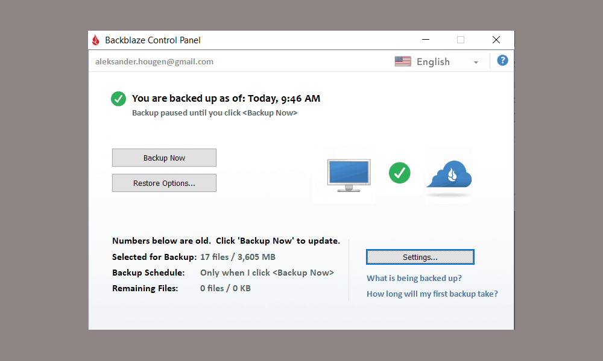The height and width of the screenshot is (361, 603).
Task: Click the Backblaze flame logo in title bar
Action: tap(96, 40)
